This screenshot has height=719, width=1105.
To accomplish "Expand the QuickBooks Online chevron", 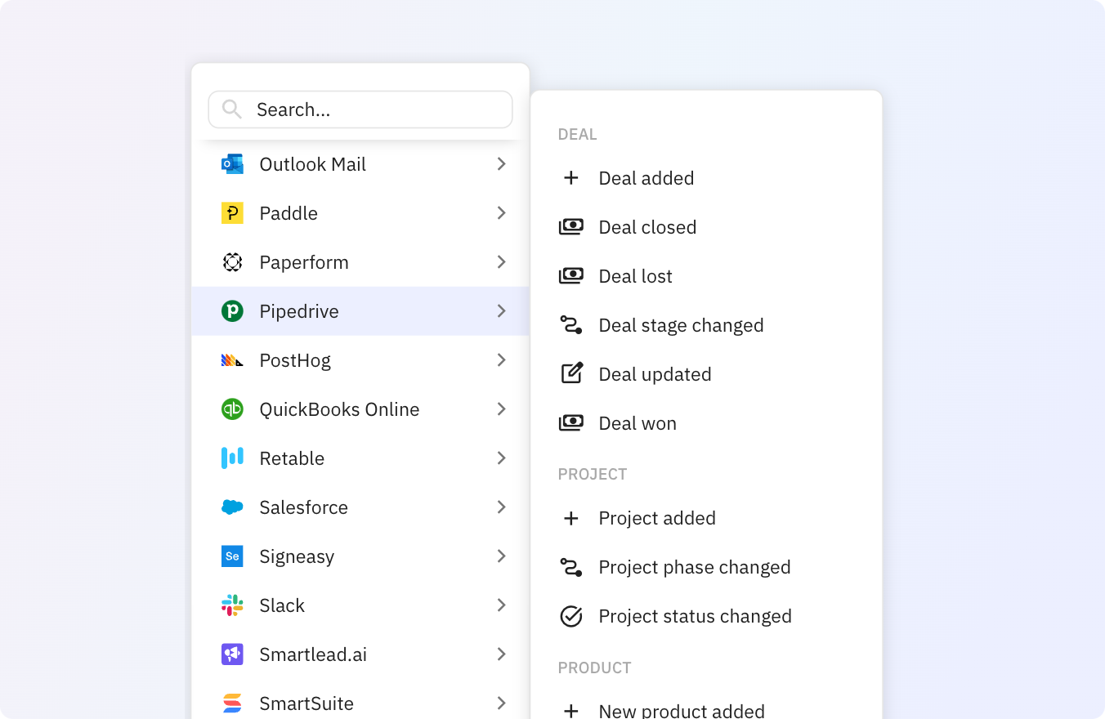I will click(501, 409).
